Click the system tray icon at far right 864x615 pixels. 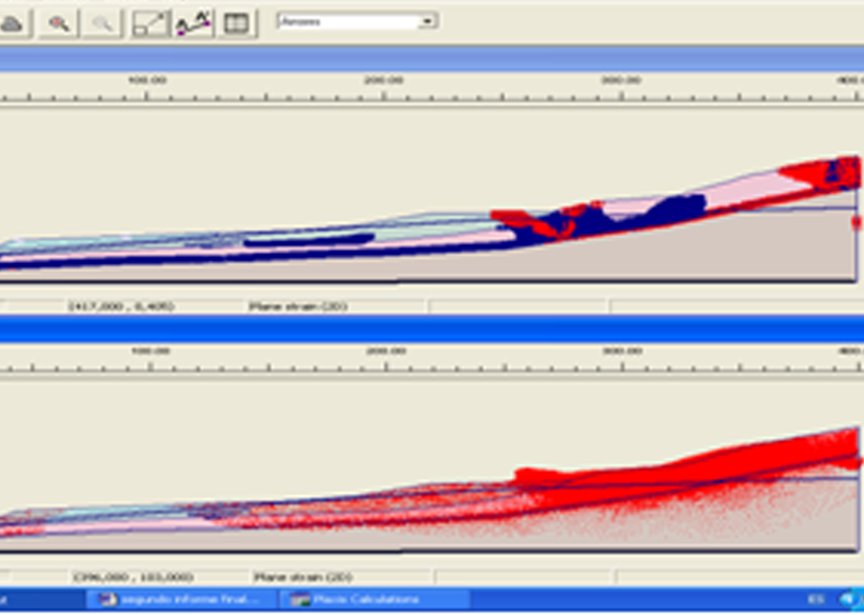point(850,599)
